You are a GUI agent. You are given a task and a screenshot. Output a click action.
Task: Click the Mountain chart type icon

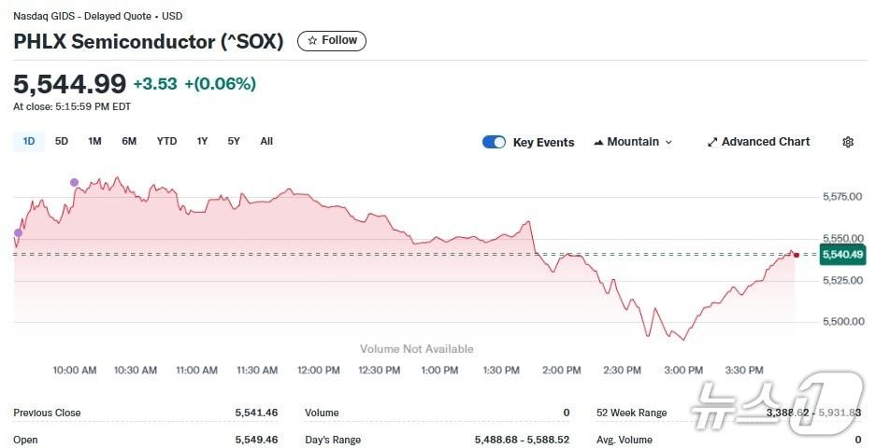pyautogui.click(x=598, y=142)
